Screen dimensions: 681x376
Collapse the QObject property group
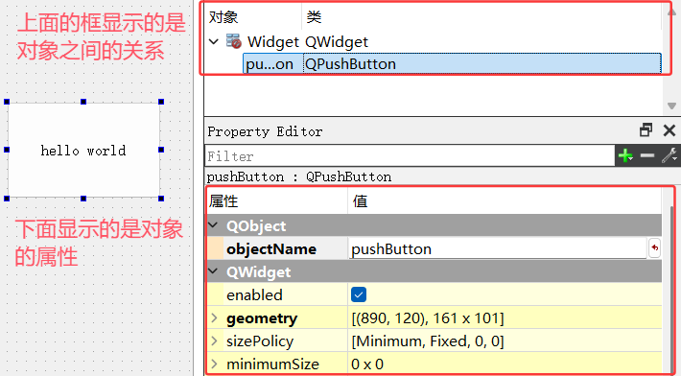click(x=213, y=224)
